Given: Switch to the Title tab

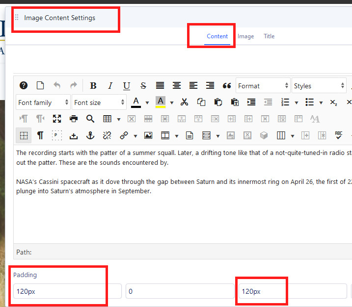Looking at the screenshot, I should click(x=269, y=36).
